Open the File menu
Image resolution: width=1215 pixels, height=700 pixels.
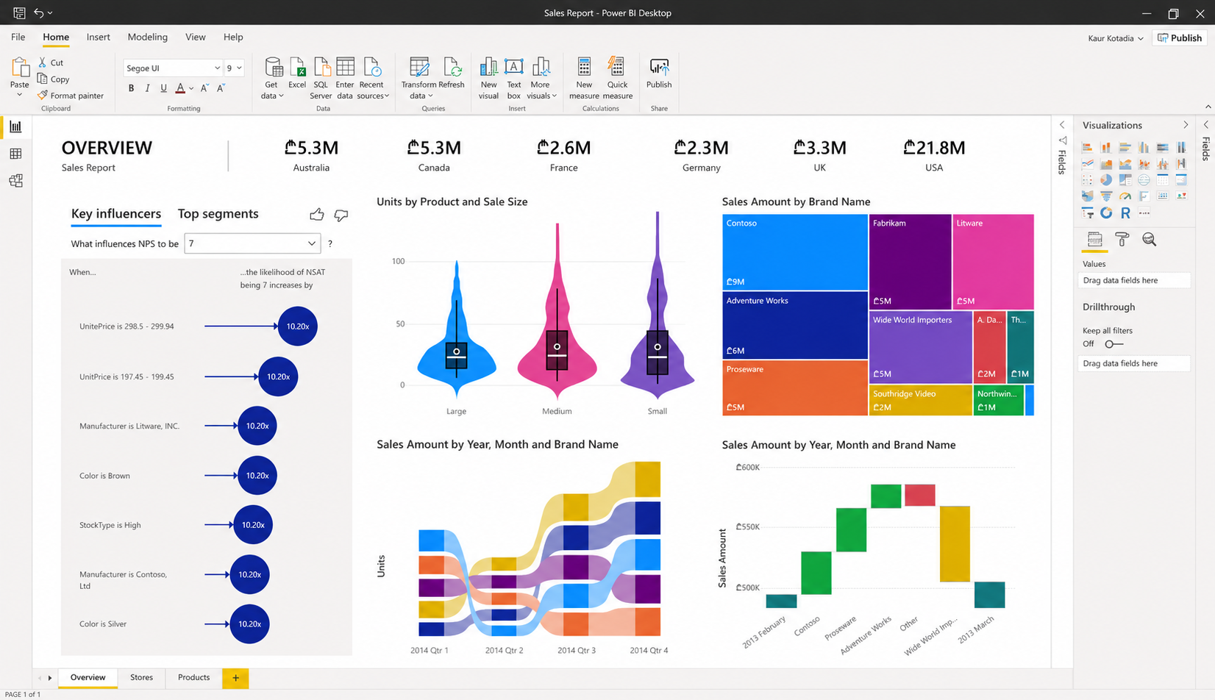click(x=18, y=37)
